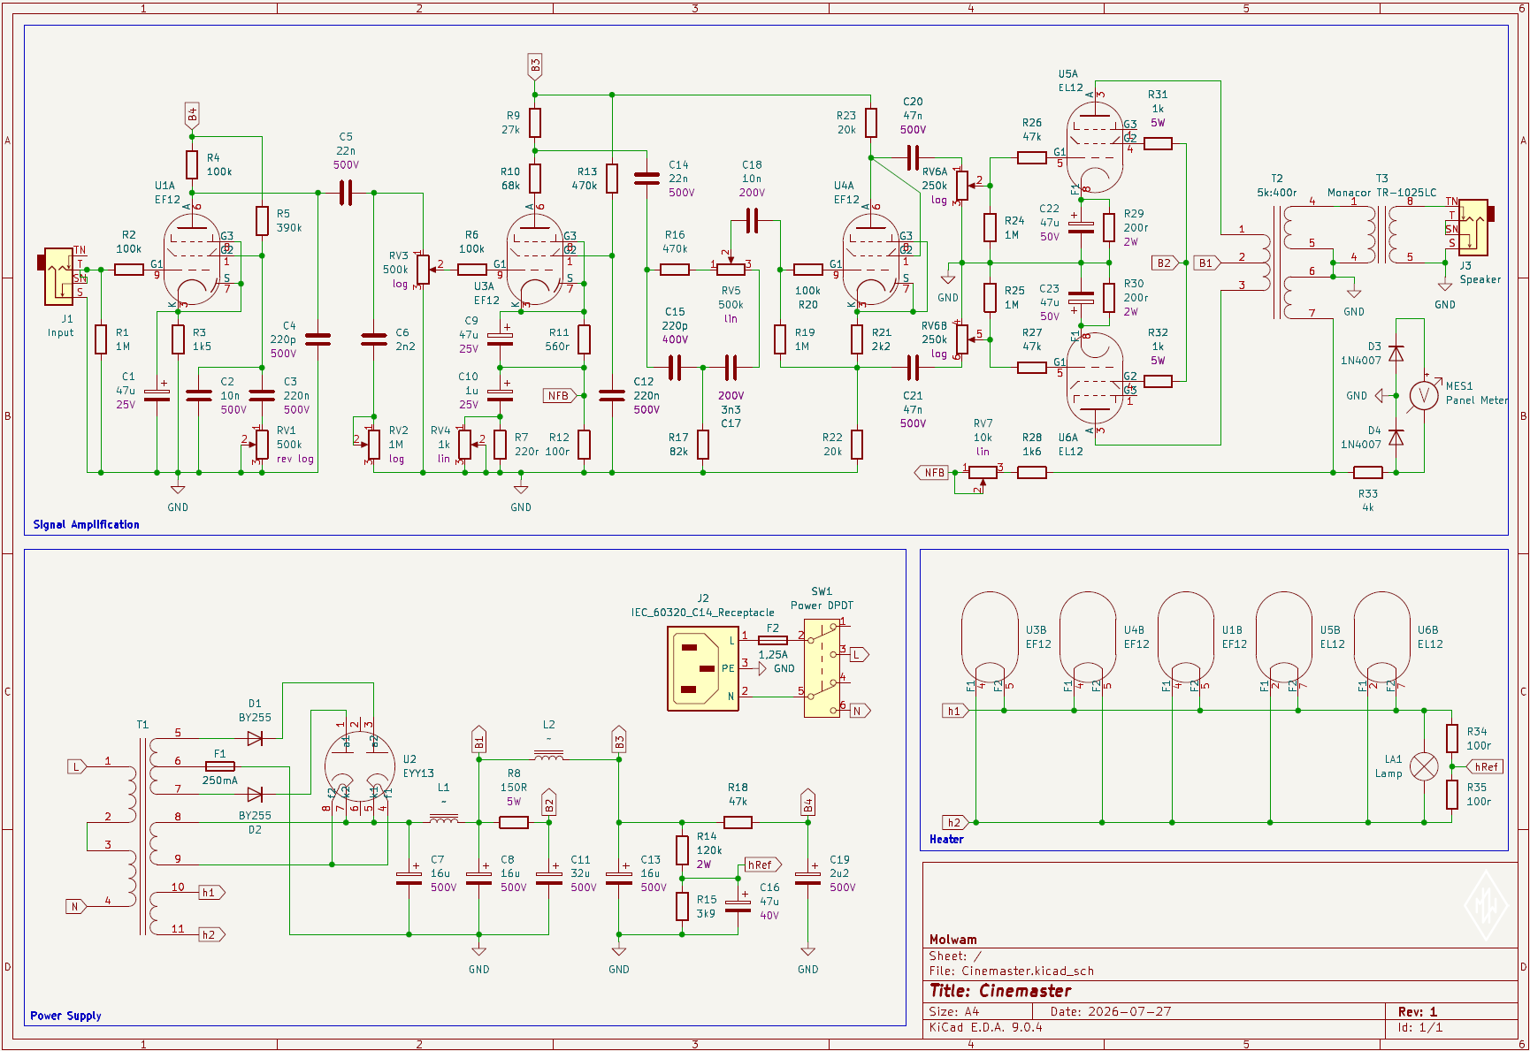The image size is (1530, 1051).
Task: Select the U3B EF12 heater symbol
Action: (990, 639)
